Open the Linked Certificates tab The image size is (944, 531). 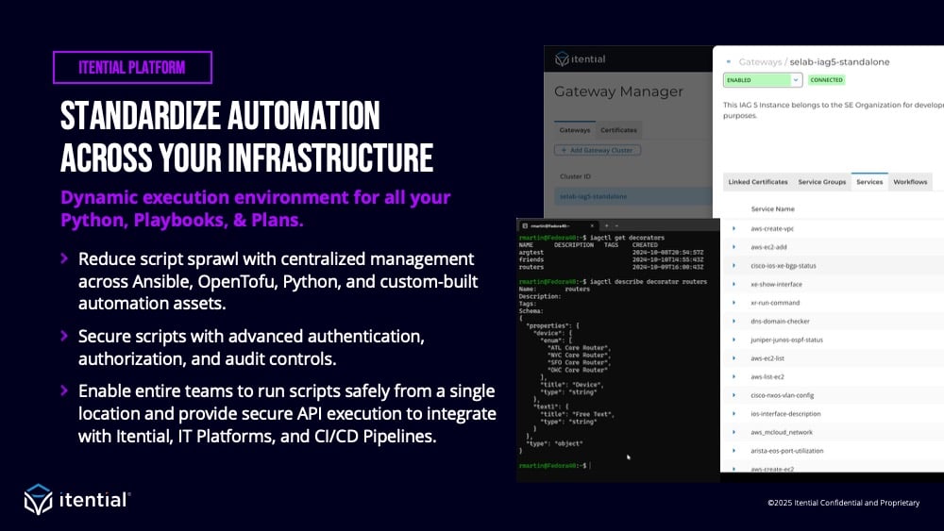click(758, 182)
